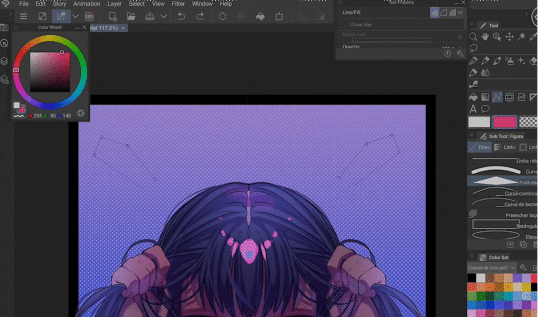Click the Scale/Rotate transform icon
This screenshot has height=317, width=538.
(x=279, y=16)
